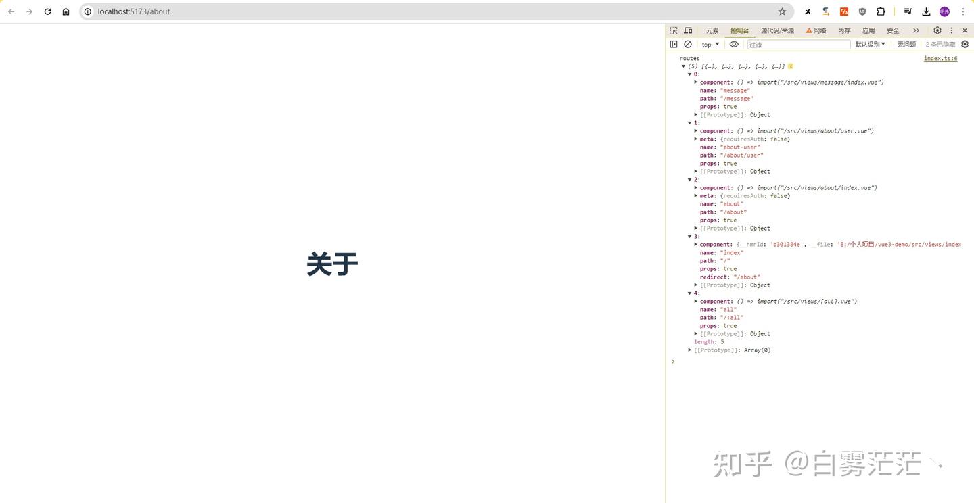Collapse the routes array entry 0
The image size is (974, 503).
tap(690, 74)
